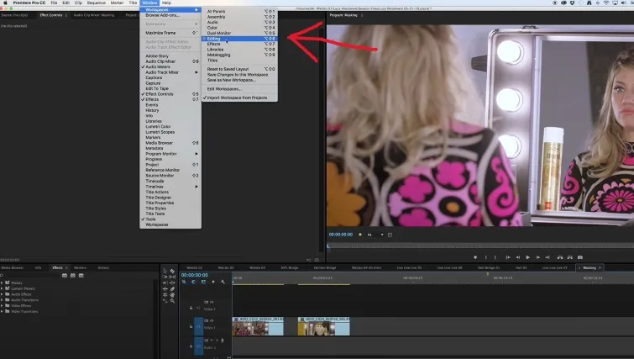Toggle A1 source patching button
634x359 pixels.
click(x=198, y=346)
